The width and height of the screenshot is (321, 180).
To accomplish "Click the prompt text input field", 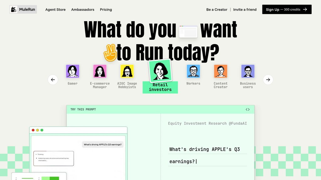I will (207, 155).
